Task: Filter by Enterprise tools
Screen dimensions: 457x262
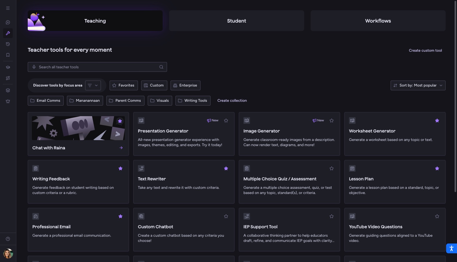Action: [186, 85]
